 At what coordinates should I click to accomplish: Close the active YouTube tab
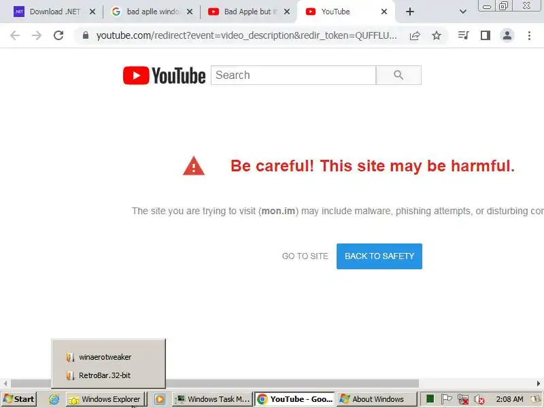pyautogui.click(x=384, y=12)
